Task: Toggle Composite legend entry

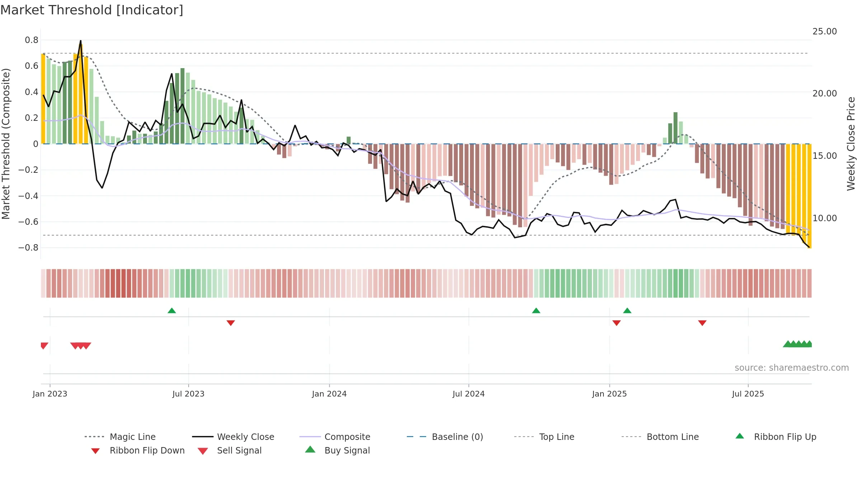Action: tap(335, 437)
